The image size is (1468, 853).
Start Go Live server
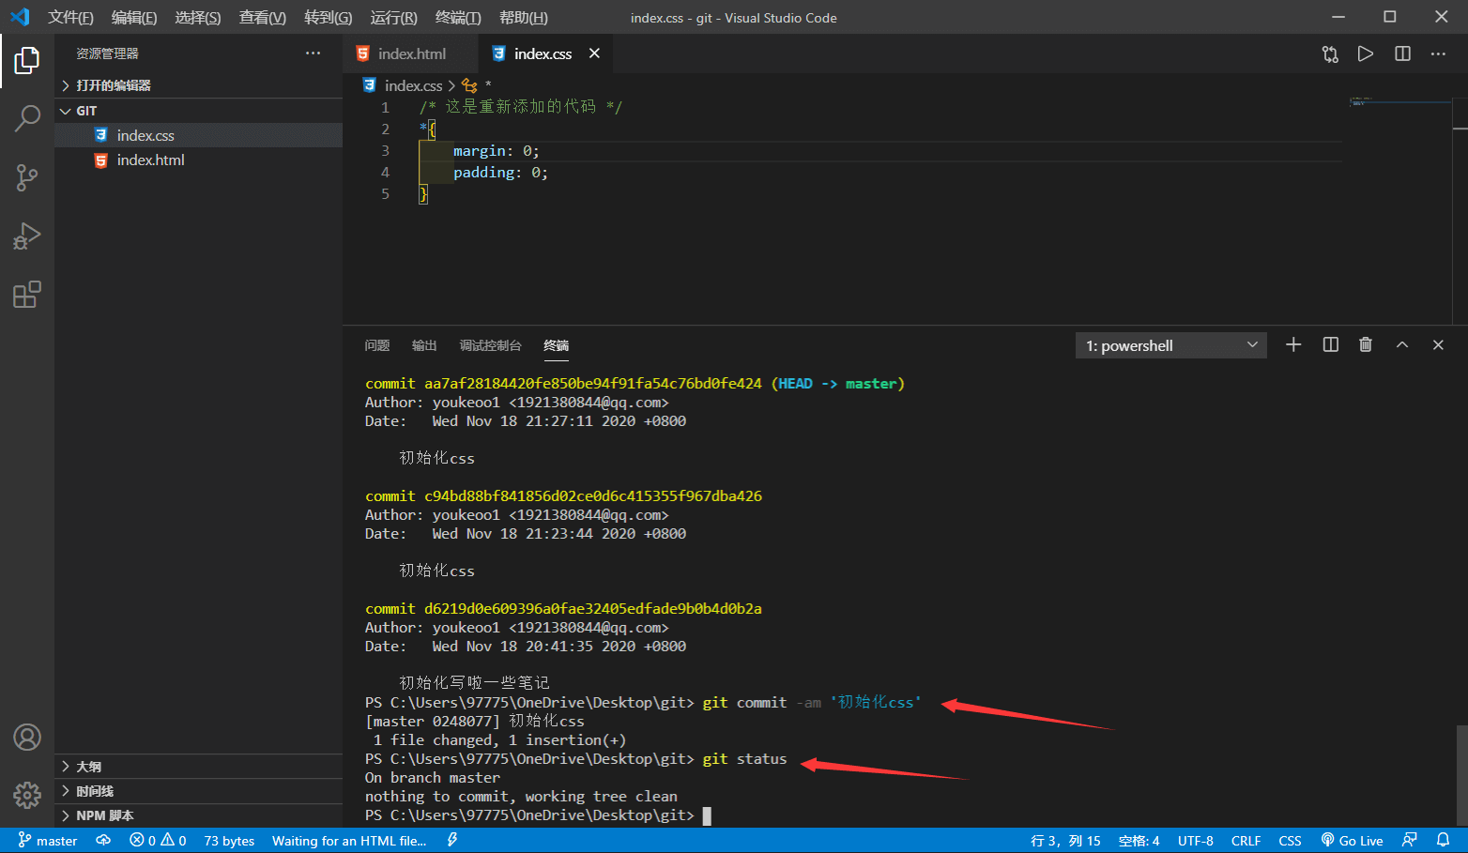[1352, 841]
